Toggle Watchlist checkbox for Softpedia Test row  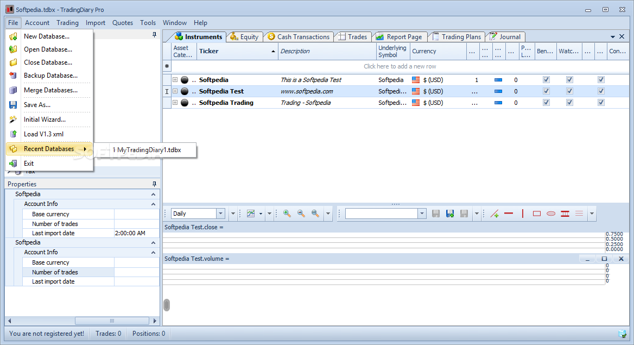pos(569,91)
